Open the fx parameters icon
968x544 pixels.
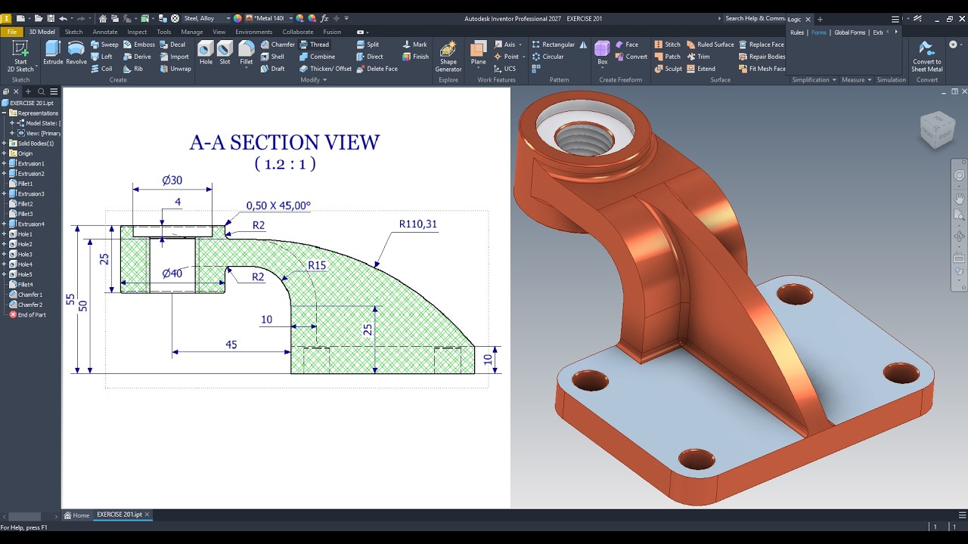pyautogui.click(x=324, y=18)
